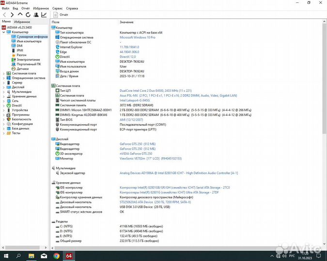Expand the Мультимедиа tree node
Viewport: 327px width, 261px height.
tap(3, 92)
